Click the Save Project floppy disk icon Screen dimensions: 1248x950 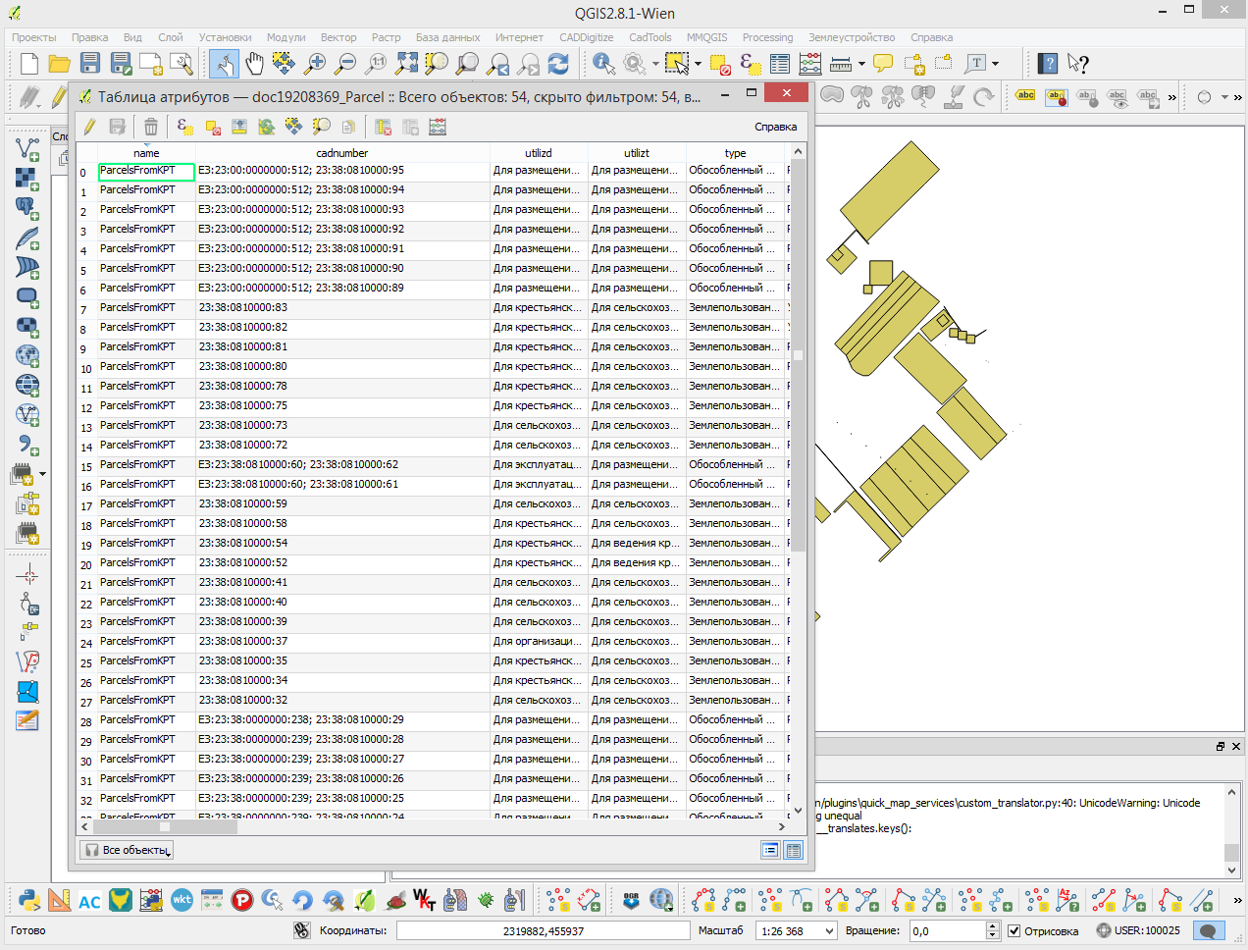point(90,65)
